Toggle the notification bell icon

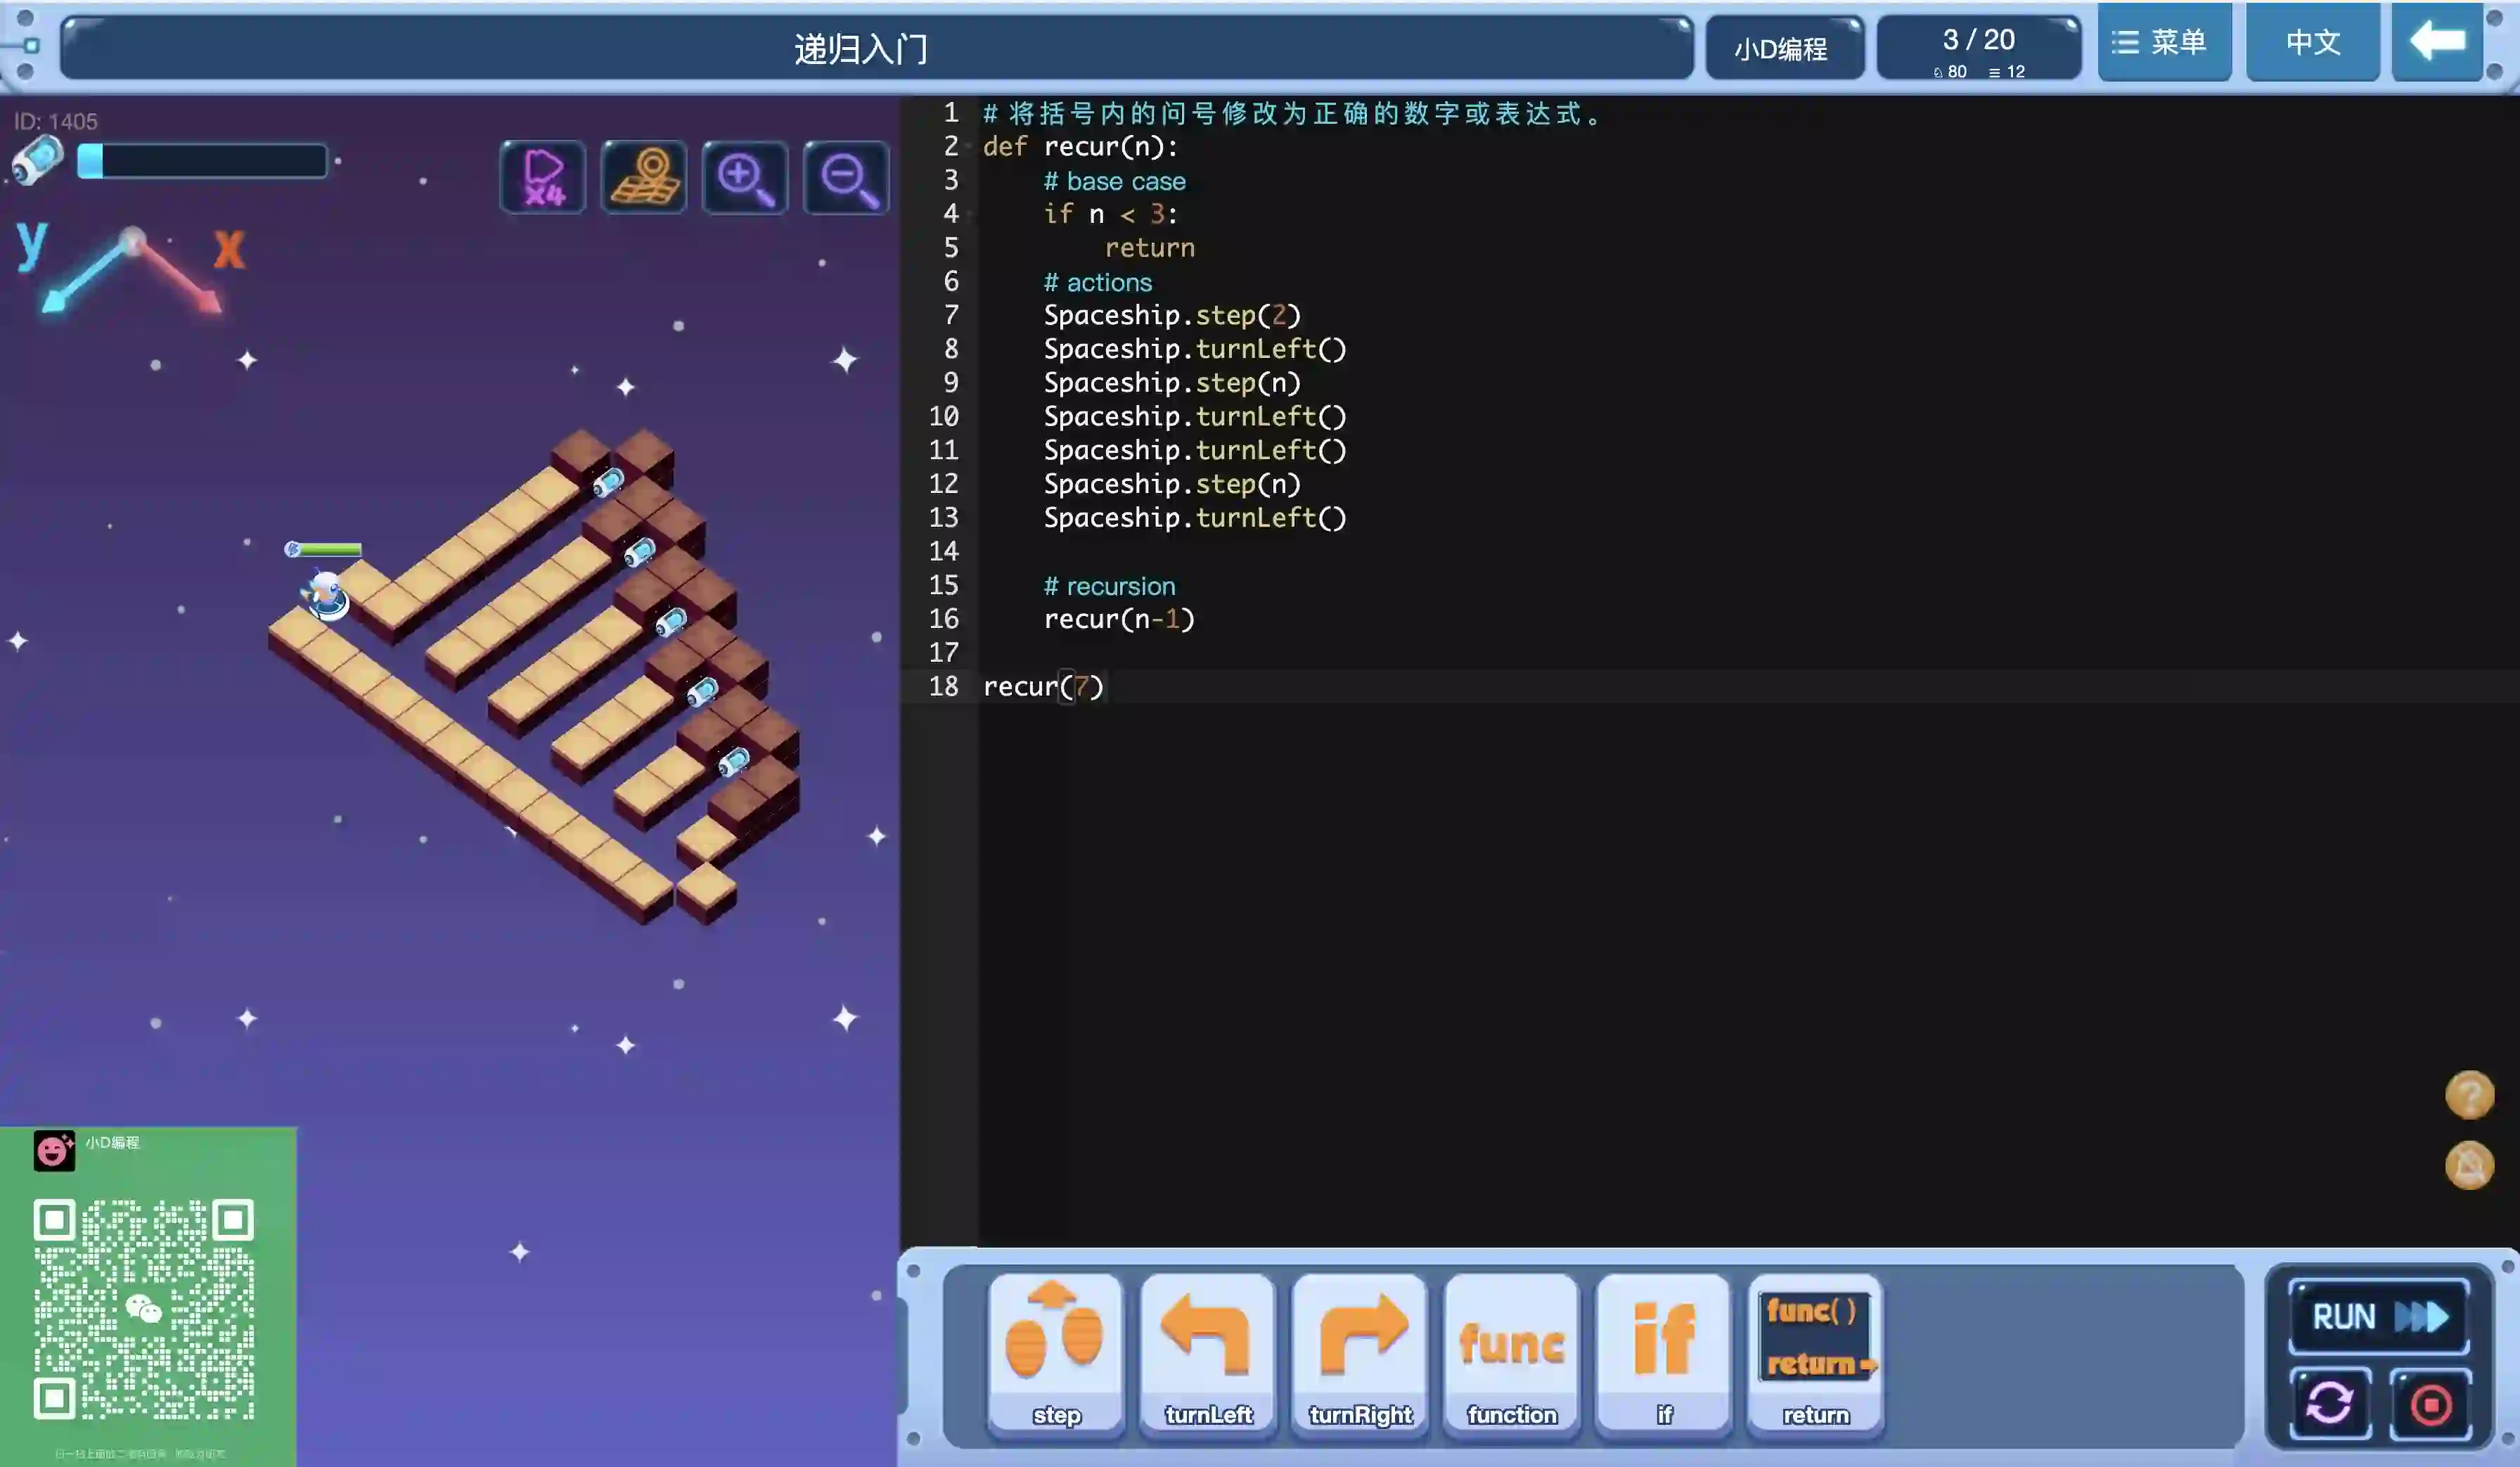(2469, 1165)
